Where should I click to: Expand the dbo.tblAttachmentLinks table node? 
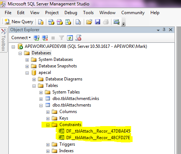click(x=41, y=99)
